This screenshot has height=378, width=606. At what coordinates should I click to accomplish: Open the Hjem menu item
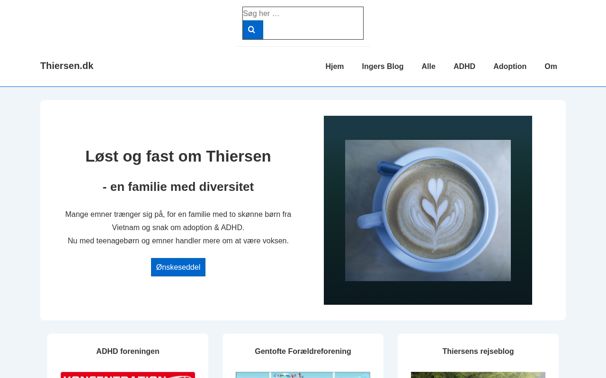[335, 67]
